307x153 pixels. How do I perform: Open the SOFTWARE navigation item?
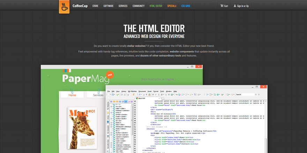108,6
